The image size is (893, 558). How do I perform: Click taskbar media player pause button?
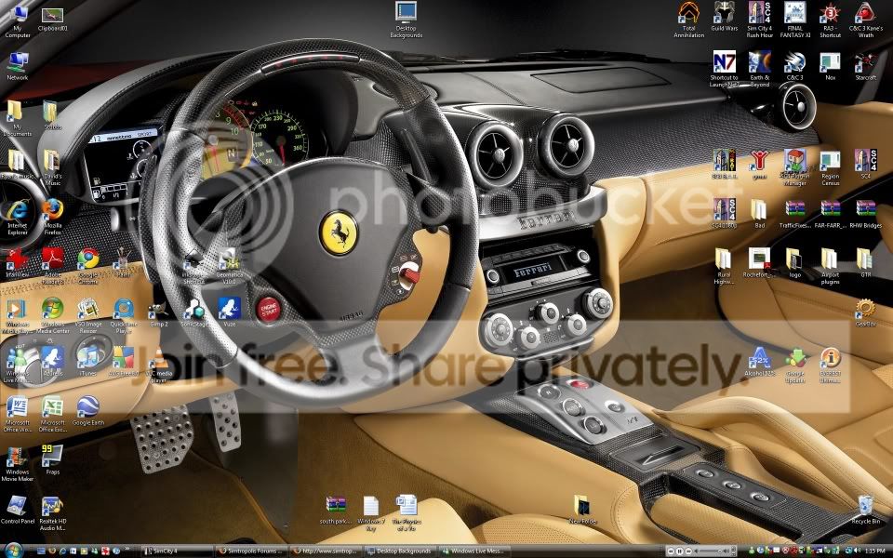click(679, 551)
